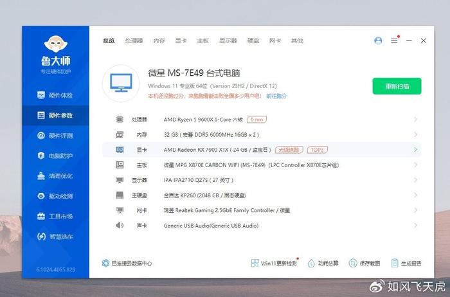Expand the 声卡 row chevron
Screen dimensions: 450x297
415,226
